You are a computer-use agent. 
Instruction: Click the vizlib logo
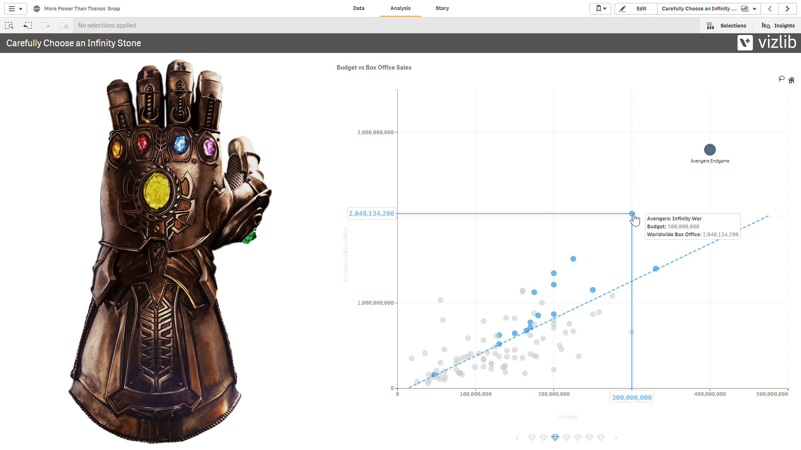767,42
